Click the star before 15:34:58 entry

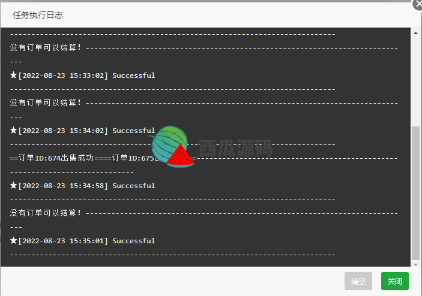pos(13,185)
